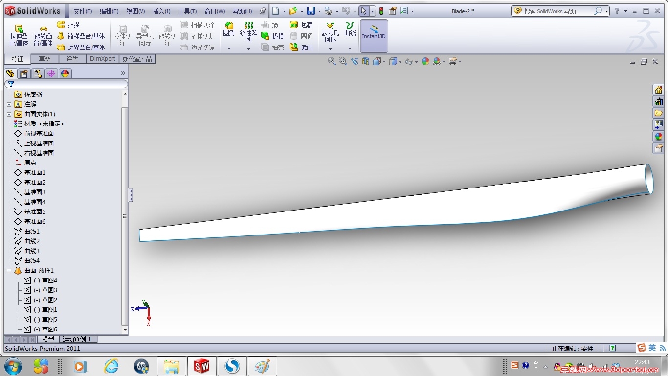Click the Extruded Boss/Base (拉伸凸台/基体) tool
668x376 pixels.
[x=19, y=36]
